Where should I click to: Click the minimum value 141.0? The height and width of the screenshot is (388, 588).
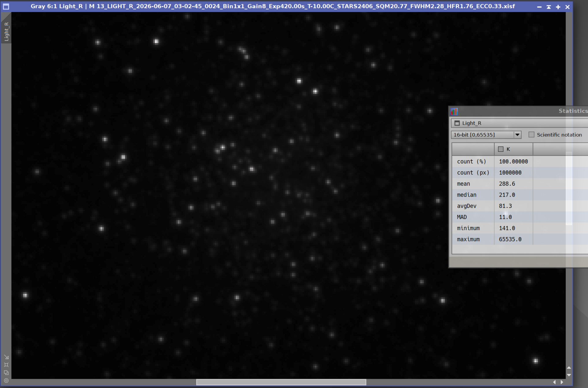pos(507,228)
